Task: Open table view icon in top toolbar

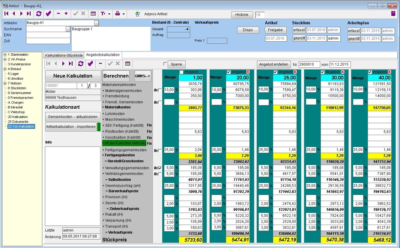Action: 93,14
